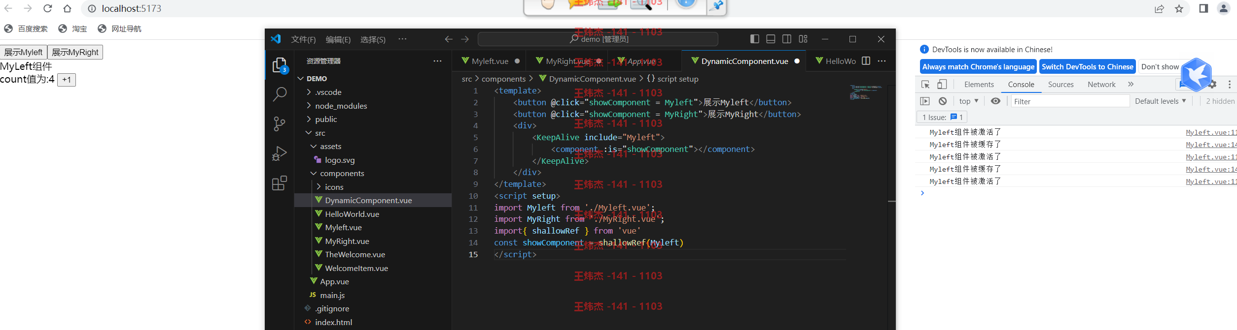Go to the browser home page
1237x330 pixels.
point(68,8)
